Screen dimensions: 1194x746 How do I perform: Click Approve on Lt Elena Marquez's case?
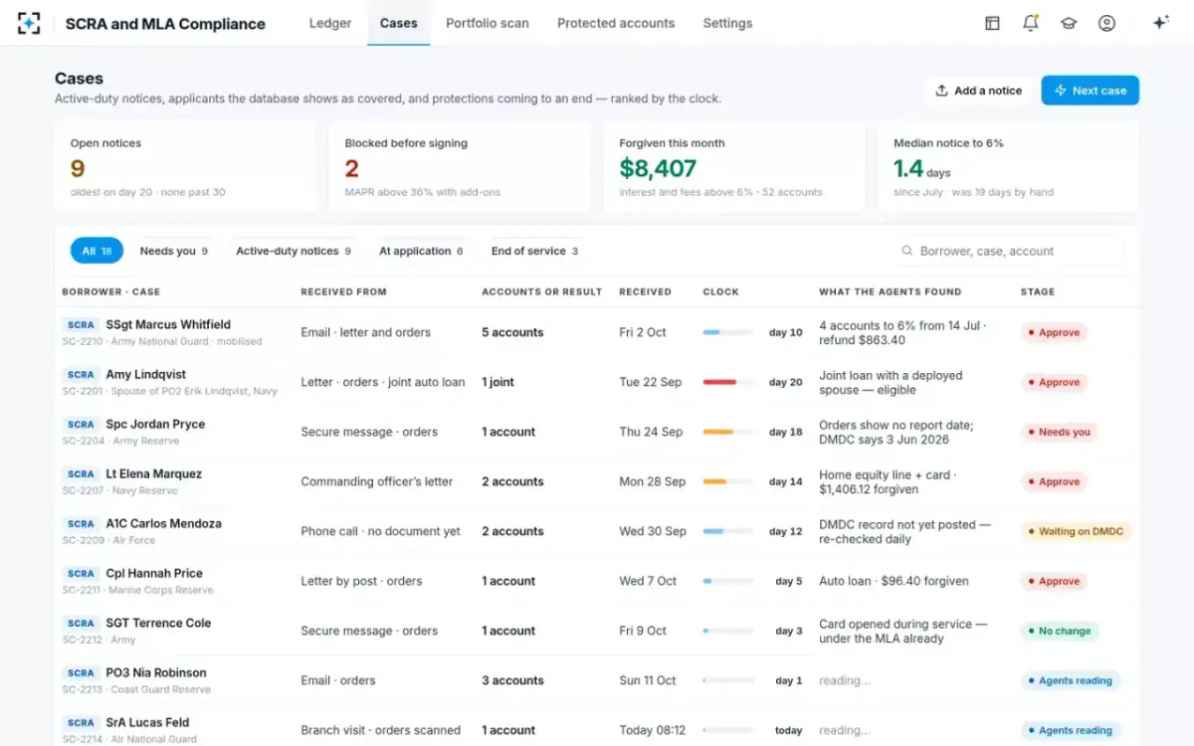click(1054, 481)
